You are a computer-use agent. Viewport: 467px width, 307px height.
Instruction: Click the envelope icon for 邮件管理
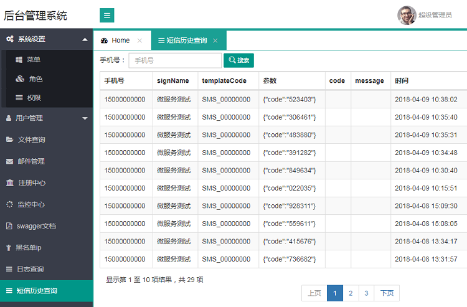pos(9,161)
